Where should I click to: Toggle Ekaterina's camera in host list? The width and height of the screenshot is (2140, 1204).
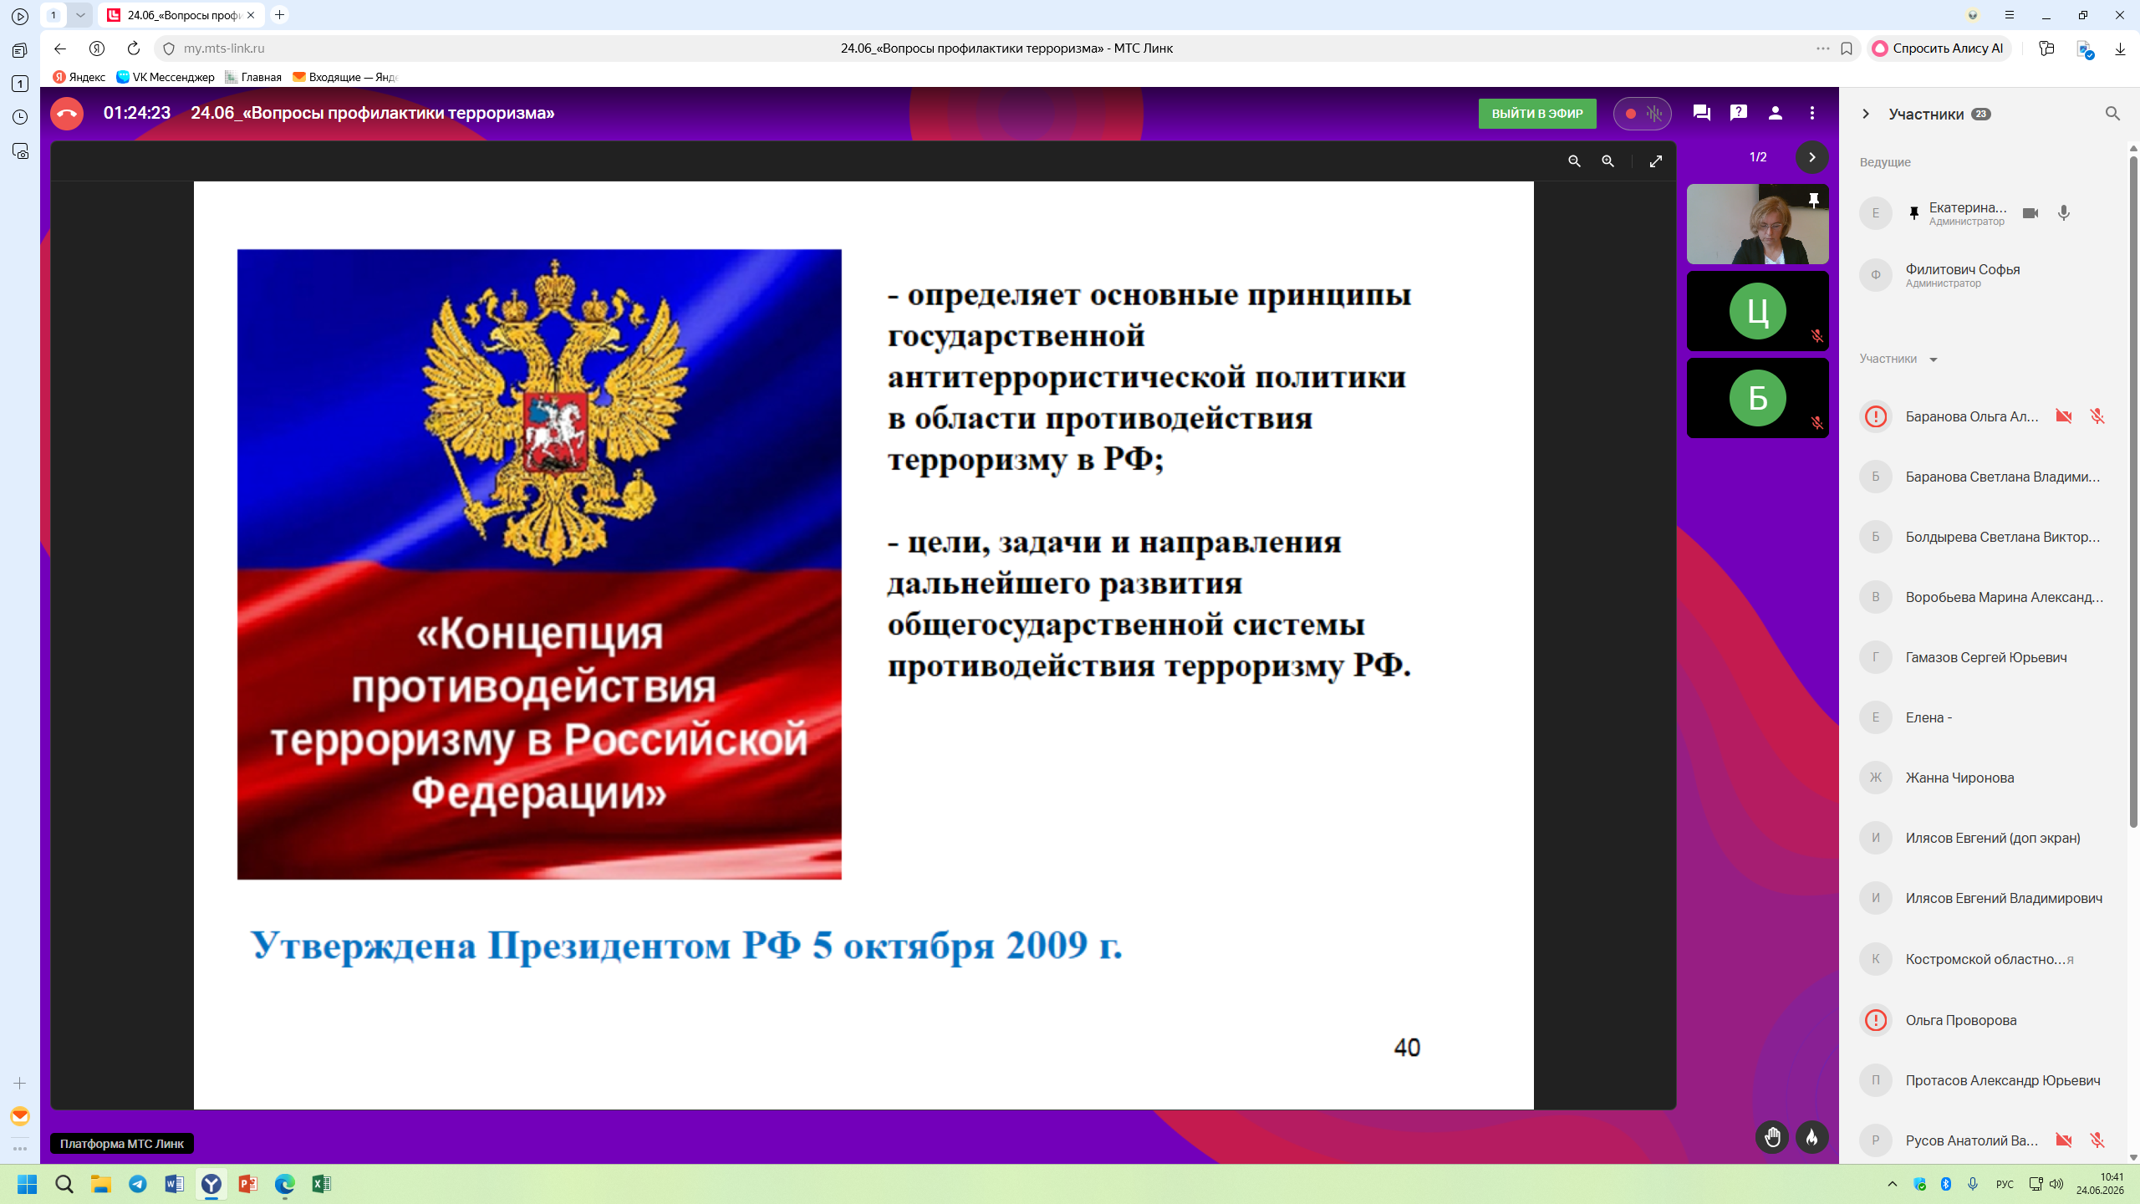(x=2030, y=213)
